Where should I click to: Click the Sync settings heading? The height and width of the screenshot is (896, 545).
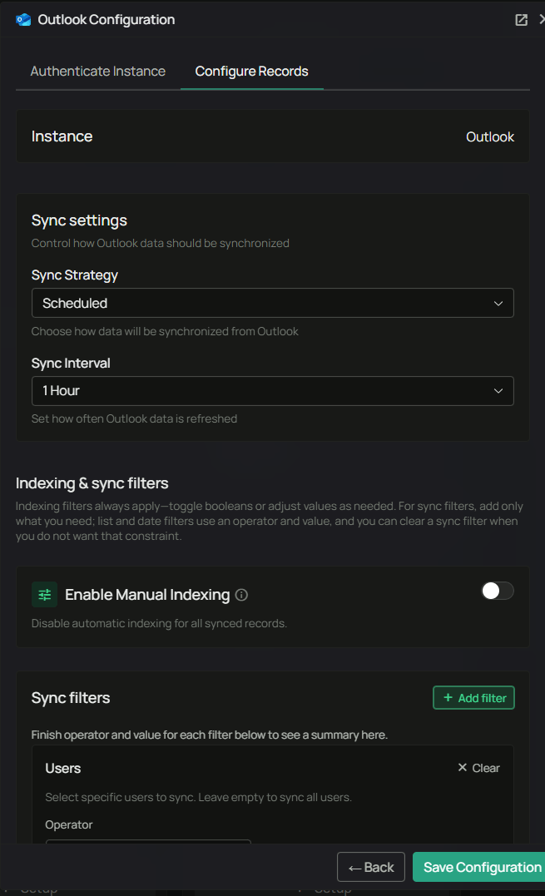(x=79, y=220)
